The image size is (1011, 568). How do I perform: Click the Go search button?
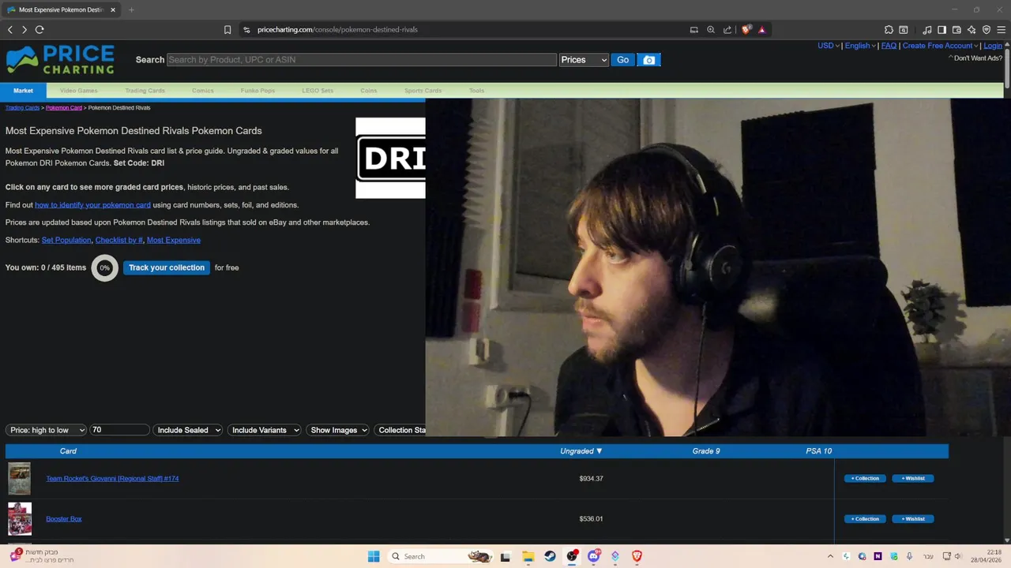coord(622,60)
